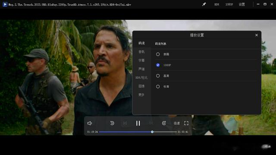The image size is (276, 155).
Task: Open the 倍速 playback speed menu
Action: click(176, 123)
